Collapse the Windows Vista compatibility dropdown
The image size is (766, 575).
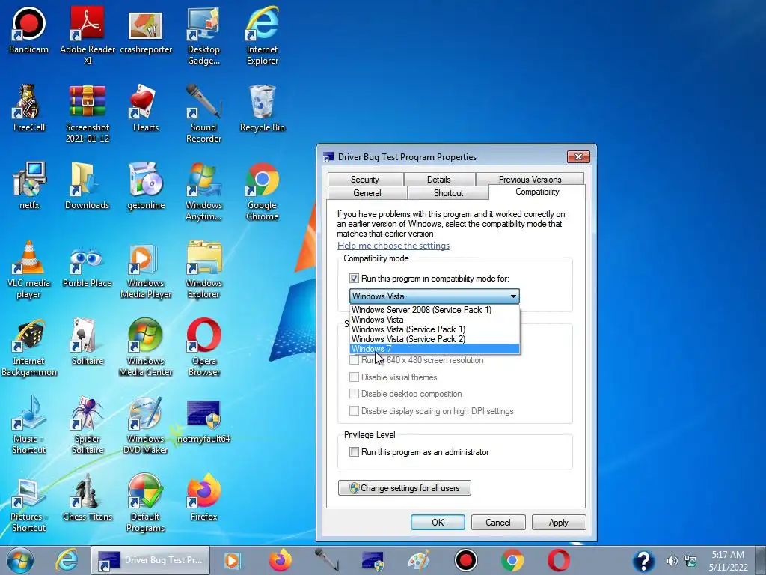pyautogui.click(x=435, y=296)
